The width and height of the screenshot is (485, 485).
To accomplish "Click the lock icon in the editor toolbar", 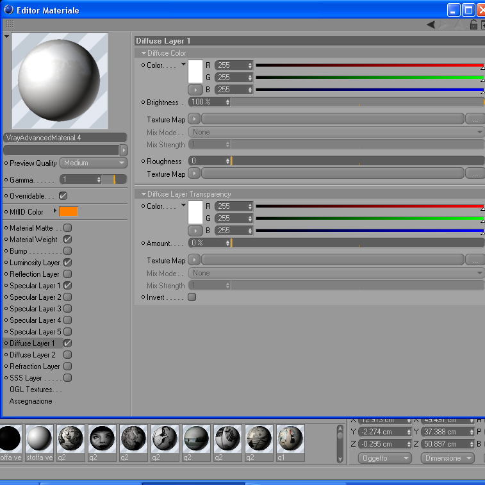I will click(x=473, y=24).
